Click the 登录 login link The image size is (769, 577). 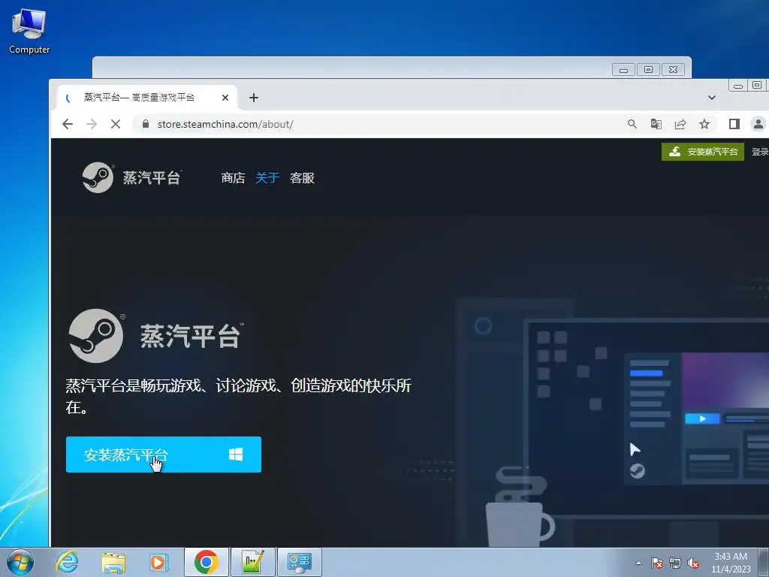760,152
